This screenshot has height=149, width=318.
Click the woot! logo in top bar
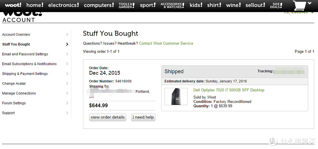coord(13,5)
